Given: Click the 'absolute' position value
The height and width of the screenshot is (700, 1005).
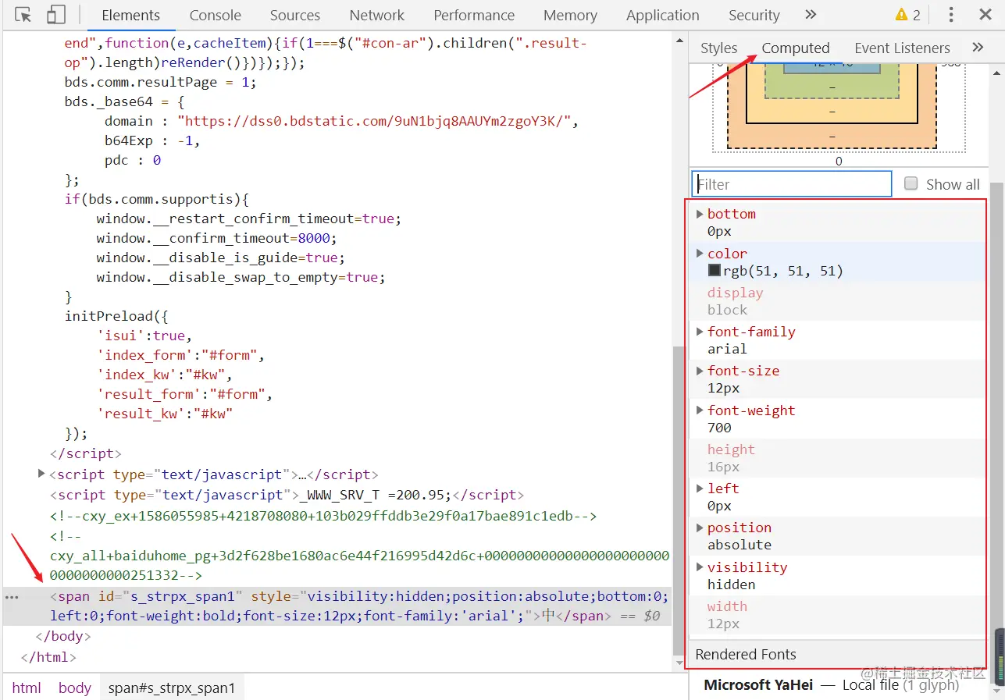Looking at the screenshot, I should point(739,545).
